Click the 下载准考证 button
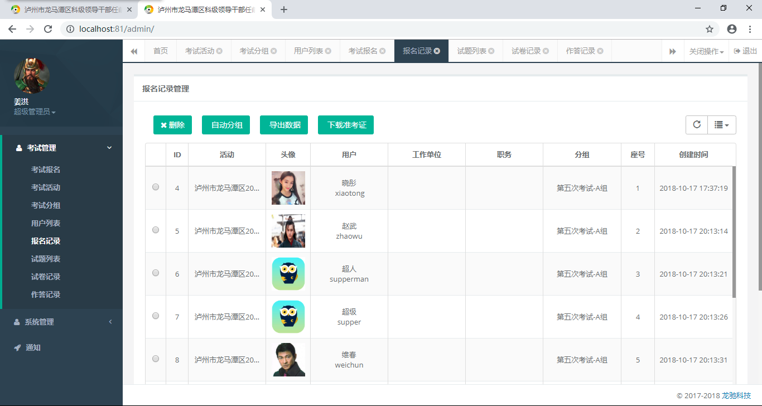 click(x=346, y=125)
